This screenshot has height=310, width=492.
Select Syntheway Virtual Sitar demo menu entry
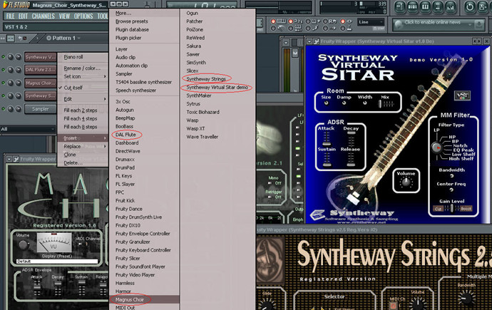coord(217,88)
